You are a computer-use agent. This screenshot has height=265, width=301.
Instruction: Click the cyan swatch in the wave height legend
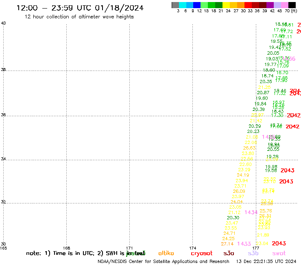point(183,5)
